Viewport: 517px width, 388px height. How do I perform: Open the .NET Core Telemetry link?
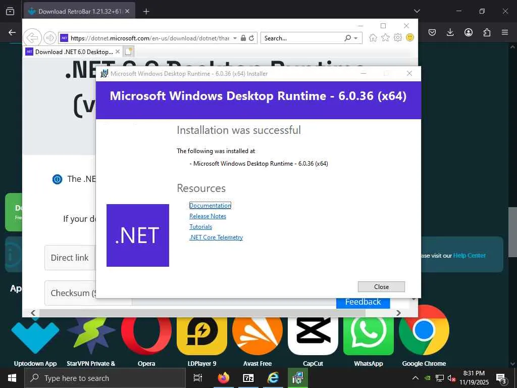pos(216,237)
